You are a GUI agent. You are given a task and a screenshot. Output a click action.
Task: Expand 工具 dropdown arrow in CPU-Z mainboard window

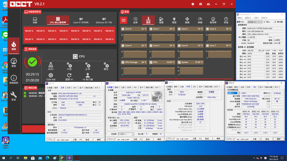point(80,140)
